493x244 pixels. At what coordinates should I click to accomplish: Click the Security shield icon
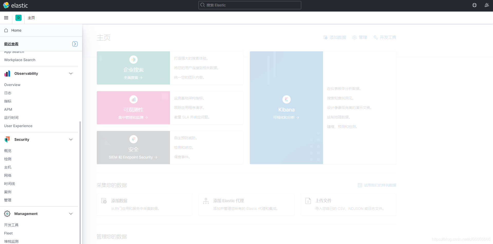coord(7,139)
